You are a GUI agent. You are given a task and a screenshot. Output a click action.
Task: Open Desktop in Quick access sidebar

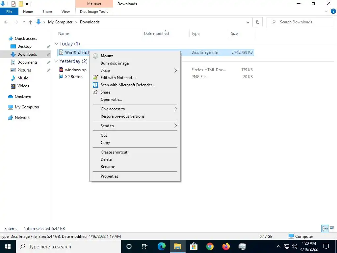tap(24, 46)
